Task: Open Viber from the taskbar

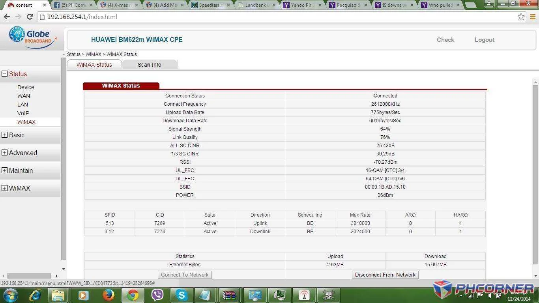Action: tap(157, 295)
